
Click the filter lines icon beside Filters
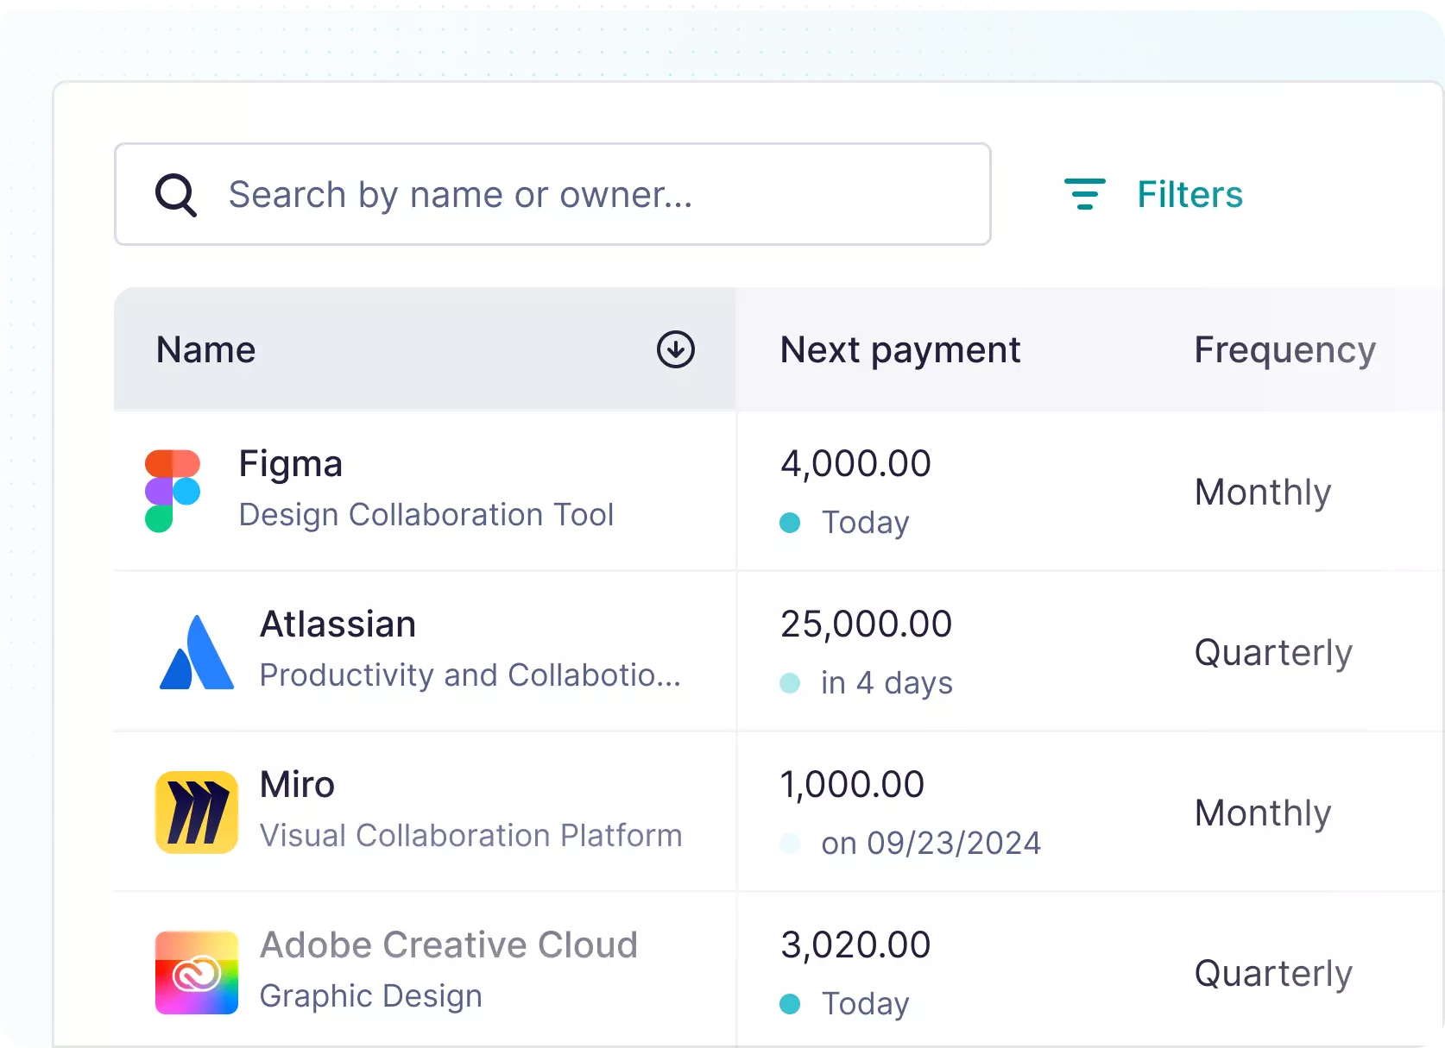tap(1084, 194)
